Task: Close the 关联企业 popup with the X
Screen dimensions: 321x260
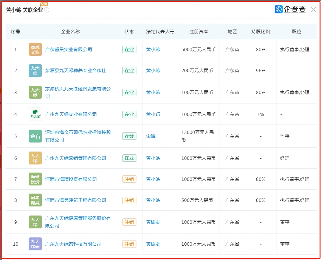Action: point(313,9)
